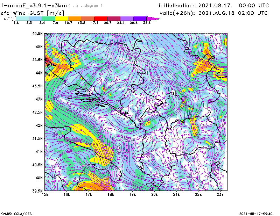Click the streamline vortex center near 18.3E 41.2N
280x216 pixels.
coord(118,148)
